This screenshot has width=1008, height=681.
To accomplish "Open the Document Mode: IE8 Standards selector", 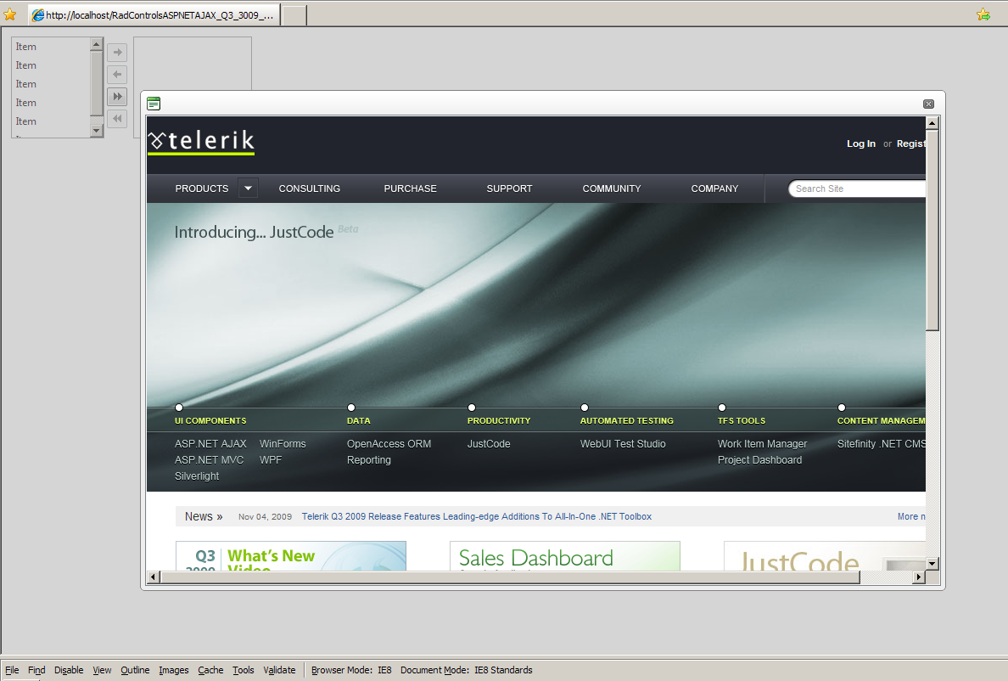I will click(466, 670).
